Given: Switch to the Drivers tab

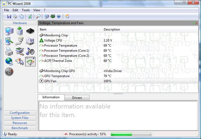Looking at the screenshot, I should [77, 98].
